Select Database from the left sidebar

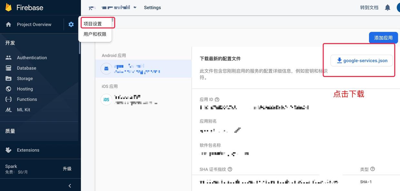pos(26,68)
